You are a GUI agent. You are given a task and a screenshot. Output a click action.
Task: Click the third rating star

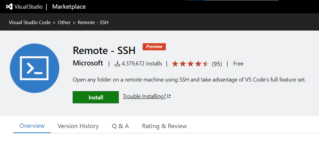[191, 64]
